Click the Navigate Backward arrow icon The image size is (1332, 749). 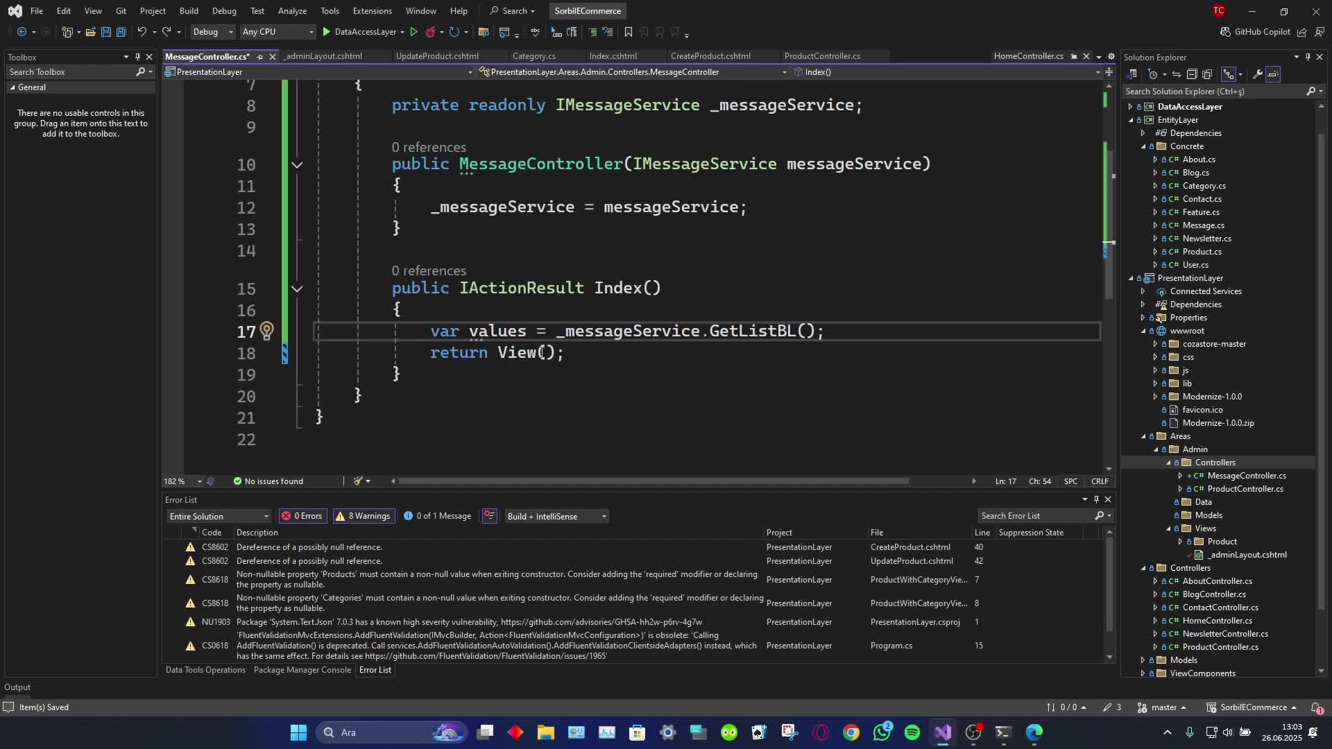(x=22, y=32)
